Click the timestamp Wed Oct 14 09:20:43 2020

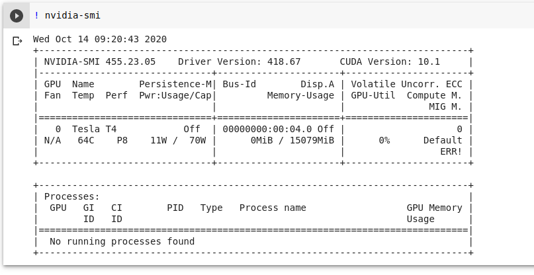coord(100,39)
